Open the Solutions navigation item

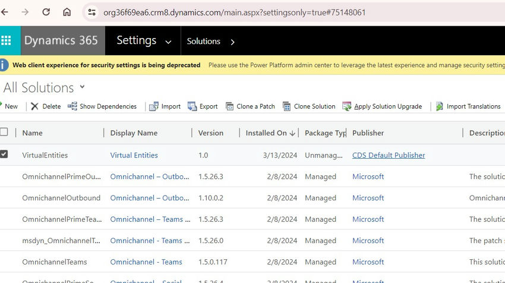[203, 41]
